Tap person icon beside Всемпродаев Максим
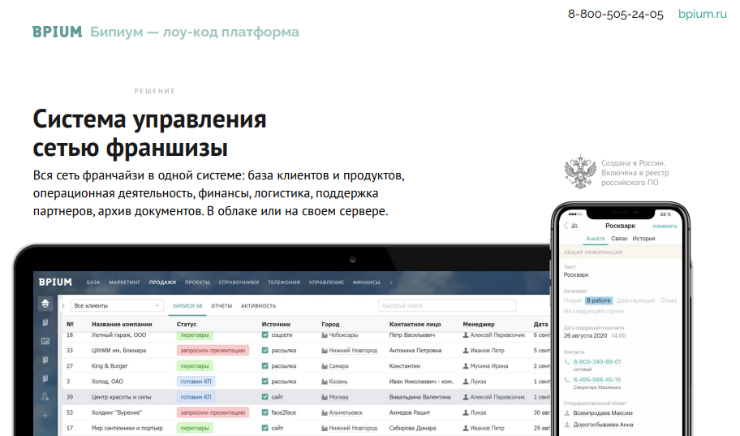The width and height of the screenshot is (740, 436). [x=567, y=413]
